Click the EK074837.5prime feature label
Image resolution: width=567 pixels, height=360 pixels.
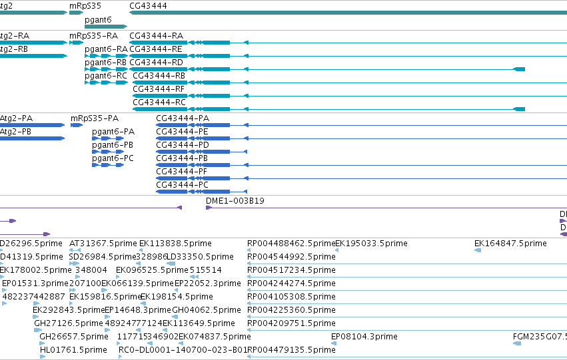(215, 337)
